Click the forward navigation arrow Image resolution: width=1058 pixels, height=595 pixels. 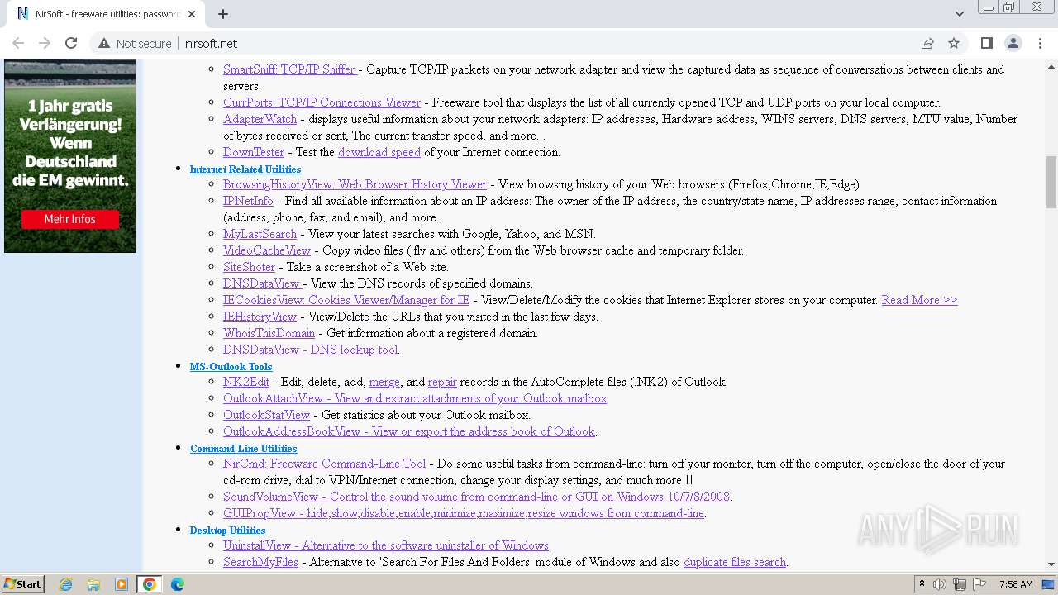pyautogui.click(x=45, y=43)
